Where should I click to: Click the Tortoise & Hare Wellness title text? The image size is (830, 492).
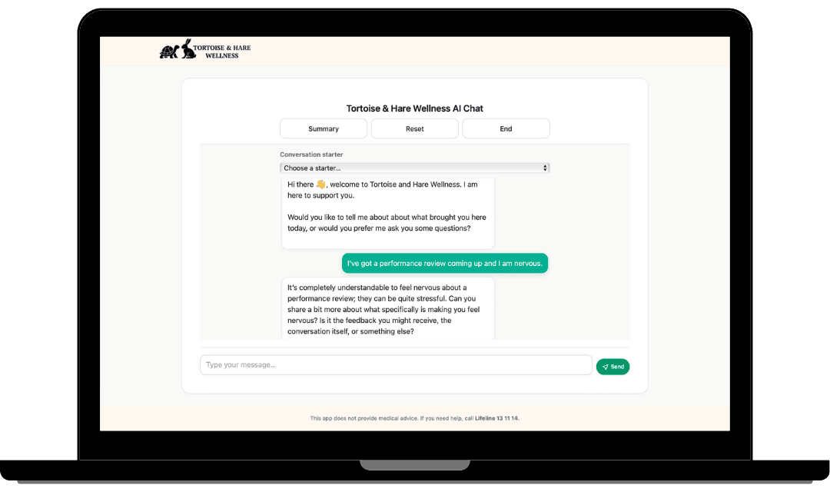(x=222, y=52)
